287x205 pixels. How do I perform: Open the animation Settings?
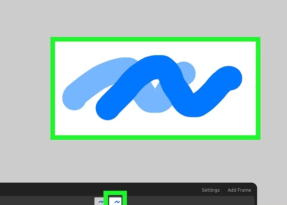coord(210,190)
